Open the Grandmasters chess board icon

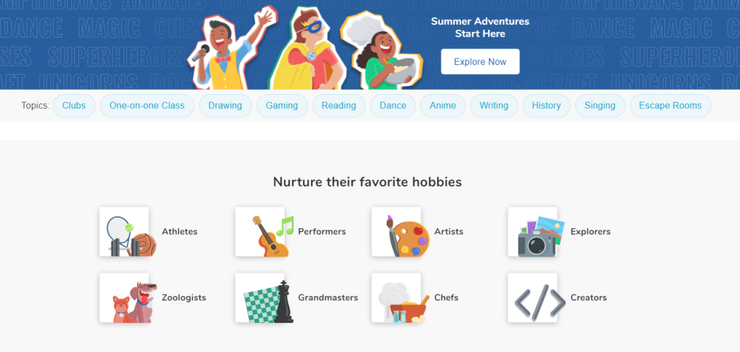pyautogui.click(x=264, y=298)
